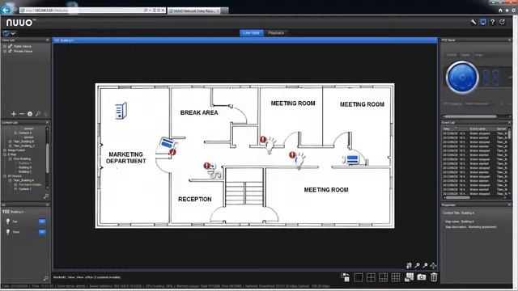
Task: Select the blue device icon by right meeting room door
Action: pyautogui.click(x=351, y=160)
